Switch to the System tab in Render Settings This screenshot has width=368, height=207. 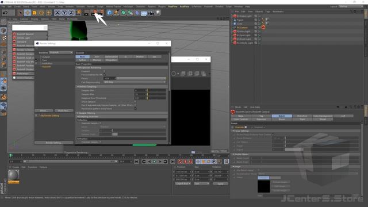tap(82, 60)
